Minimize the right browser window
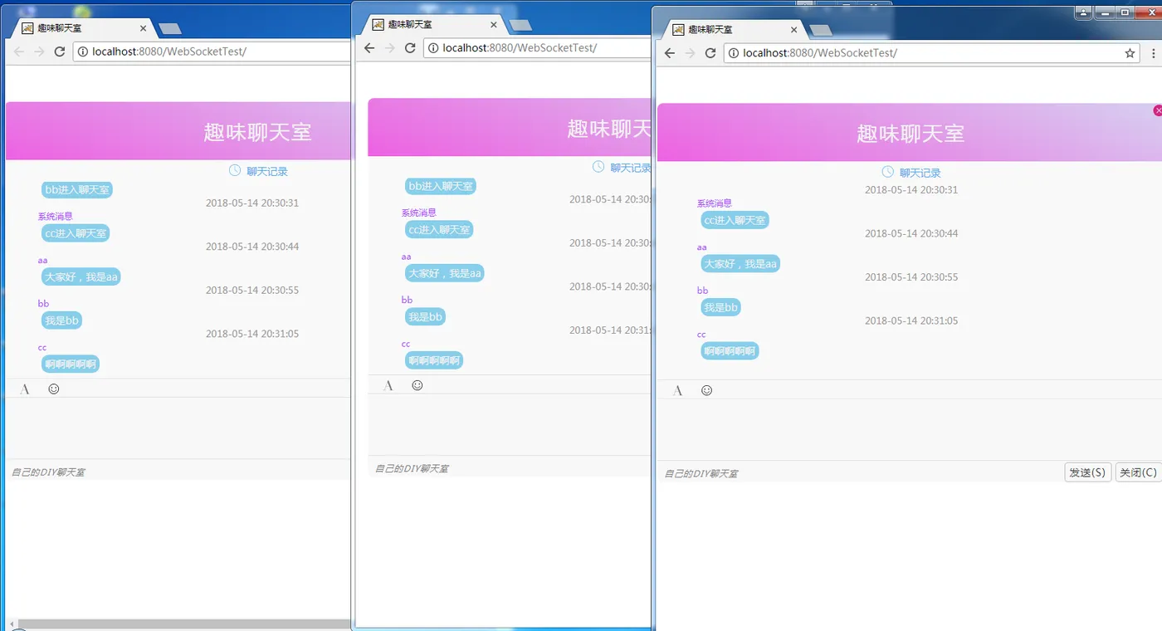This screenshot has width=1162, height=631. pyautogui.click(x=1105, y=12)
